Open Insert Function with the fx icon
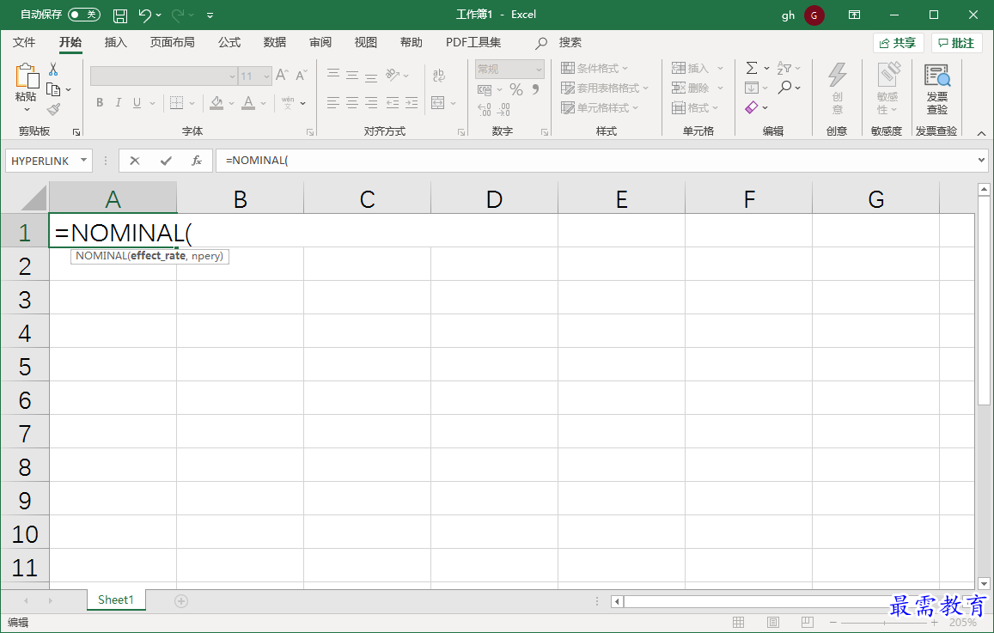This screenshot has height=633, width=994. click(x=197, y=161)
